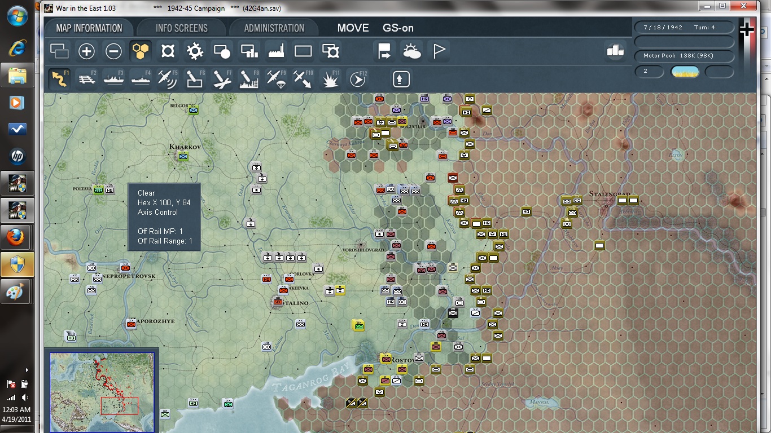Click the 'Axis Control' tooltip line
This screenshot has height=433, width=771.
157,213
